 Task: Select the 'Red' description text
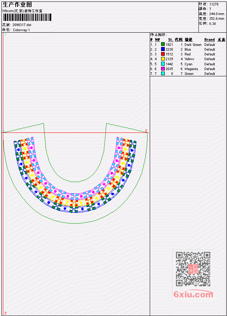point(187,54)
